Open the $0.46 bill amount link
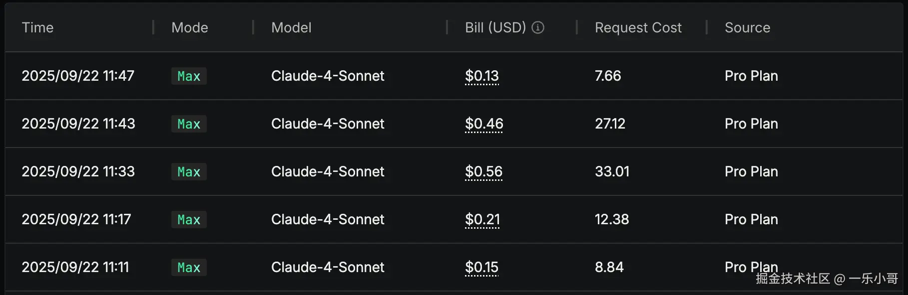 pos(484,124)
